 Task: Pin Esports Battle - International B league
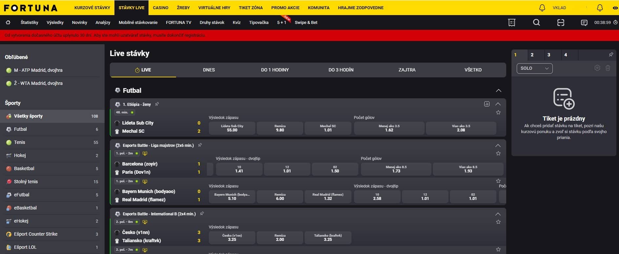202,213
